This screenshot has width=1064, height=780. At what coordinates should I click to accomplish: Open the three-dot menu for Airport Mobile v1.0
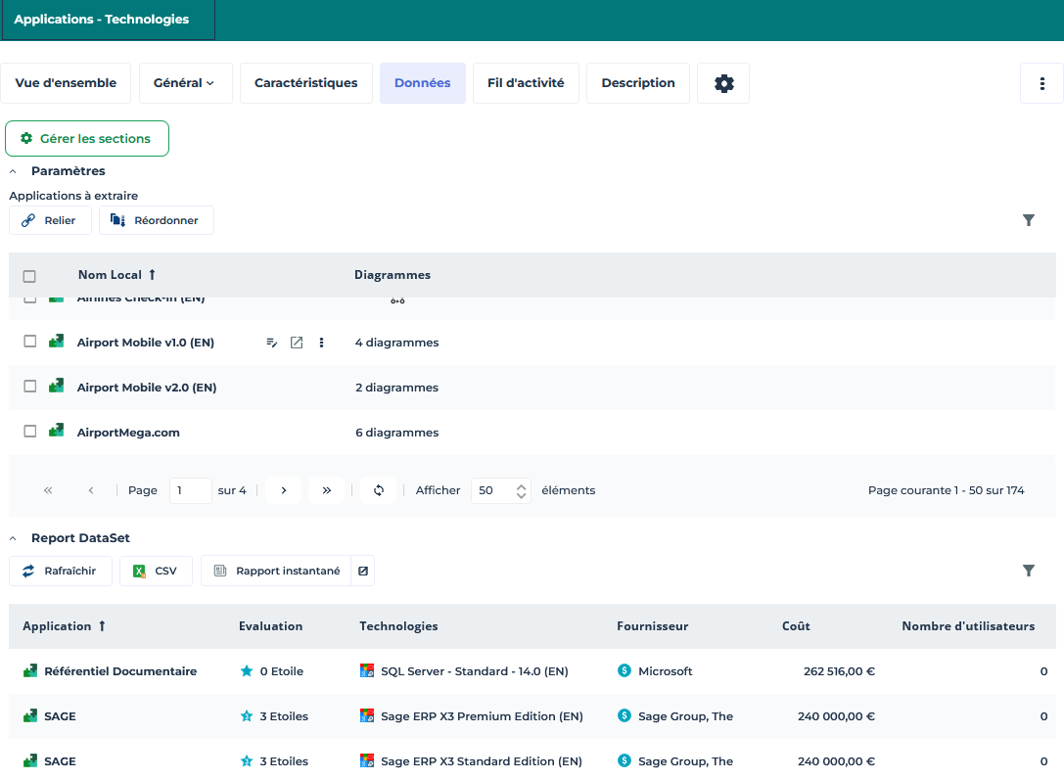(x=322, y=343)
